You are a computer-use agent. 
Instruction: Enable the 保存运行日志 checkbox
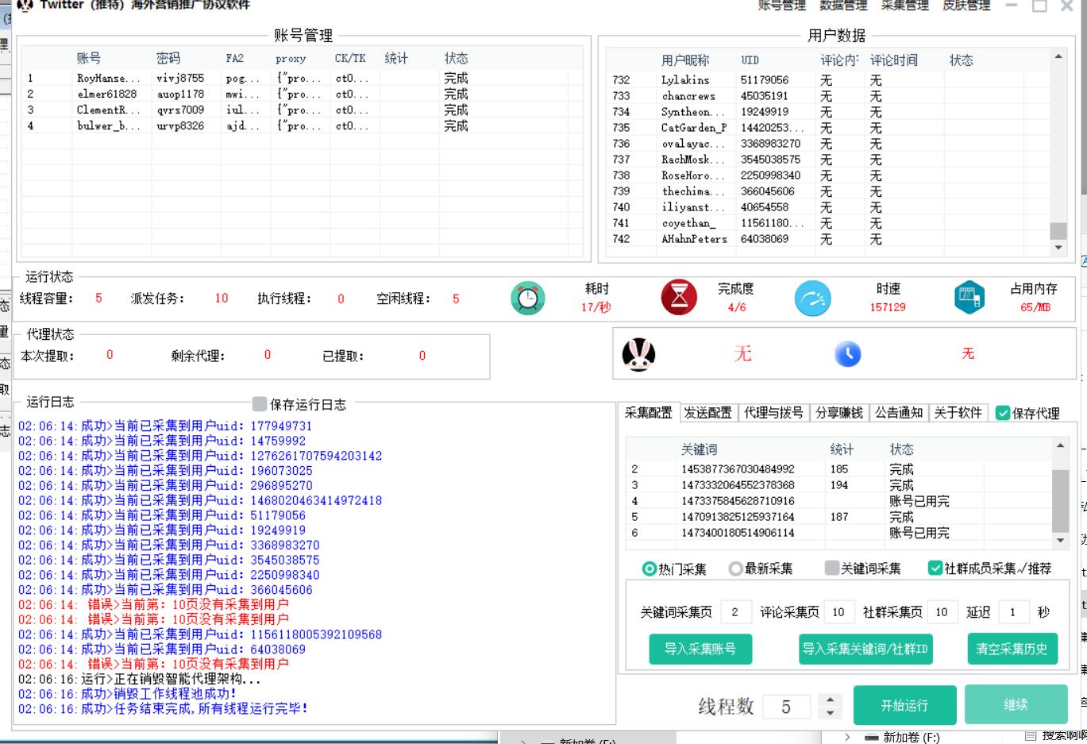[260, 406]
